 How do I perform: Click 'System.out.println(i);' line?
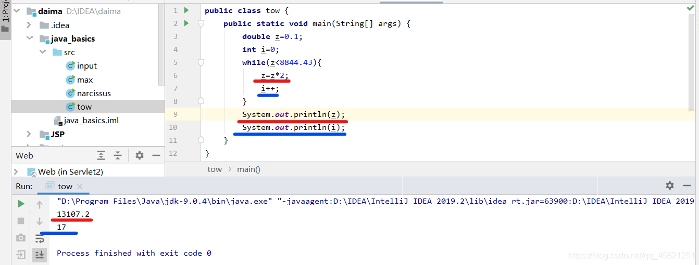[x=294, y=127]
